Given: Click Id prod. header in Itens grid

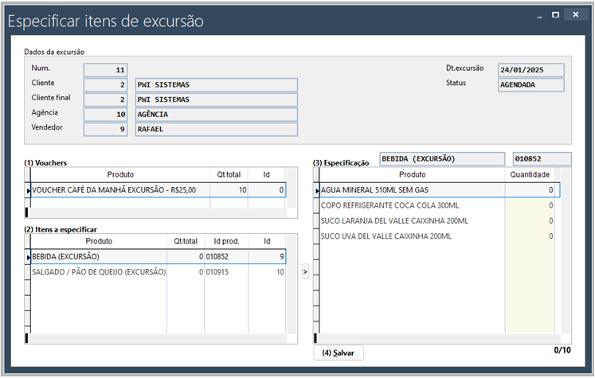Looking at the screenshot, I should click(x=226, y=241).
